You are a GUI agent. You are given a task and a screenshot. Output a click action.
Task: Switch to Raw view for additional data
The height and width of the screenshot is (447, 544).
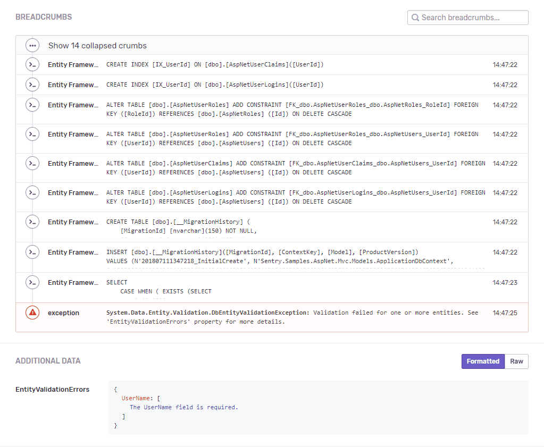click(516, 361)
